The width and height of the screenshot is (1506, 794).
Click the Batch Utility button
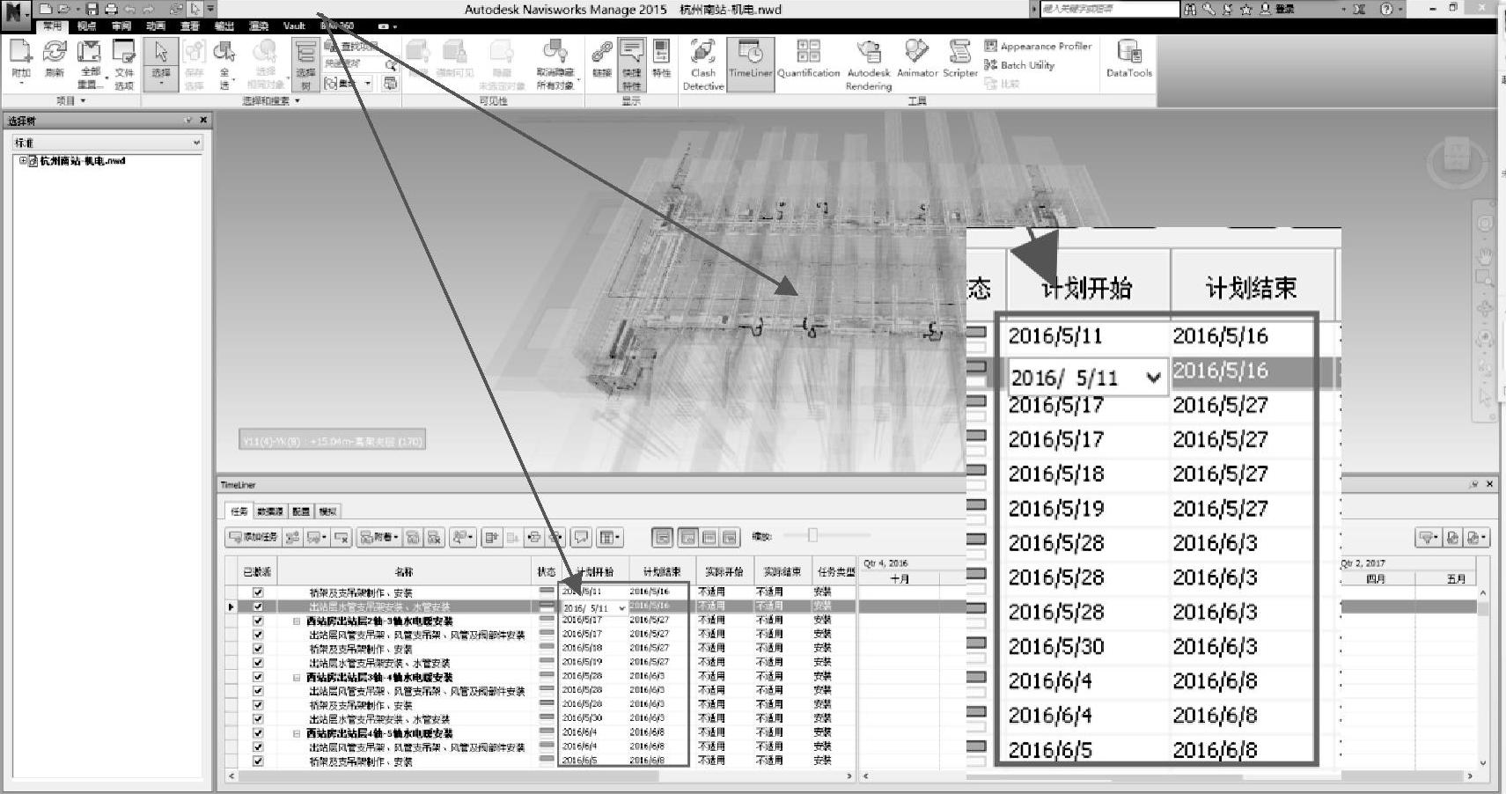pos(1019,65)
